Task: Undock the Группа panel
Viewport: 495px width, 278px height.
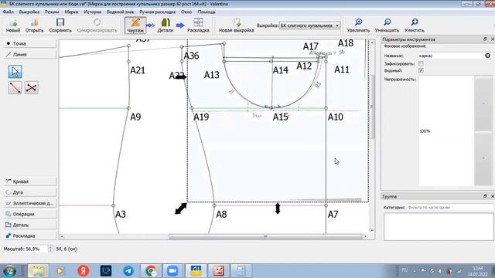Action: (x=485, y=196)
